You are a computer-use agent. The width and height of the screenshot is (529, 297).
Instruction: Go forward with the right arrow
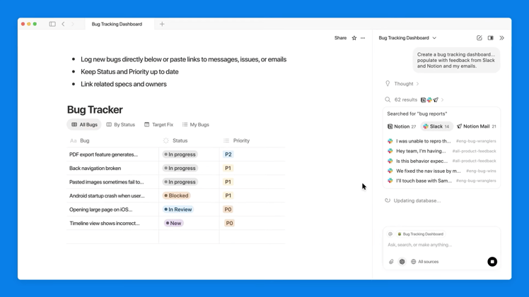pyautogui.click(x=73, y=24)
